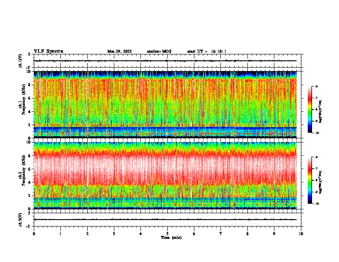
Task: Click the ch.1 voltage waveform trace
Action: 165,61
